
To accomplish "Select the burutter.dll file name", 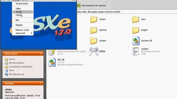I will [x=146, y=41].
